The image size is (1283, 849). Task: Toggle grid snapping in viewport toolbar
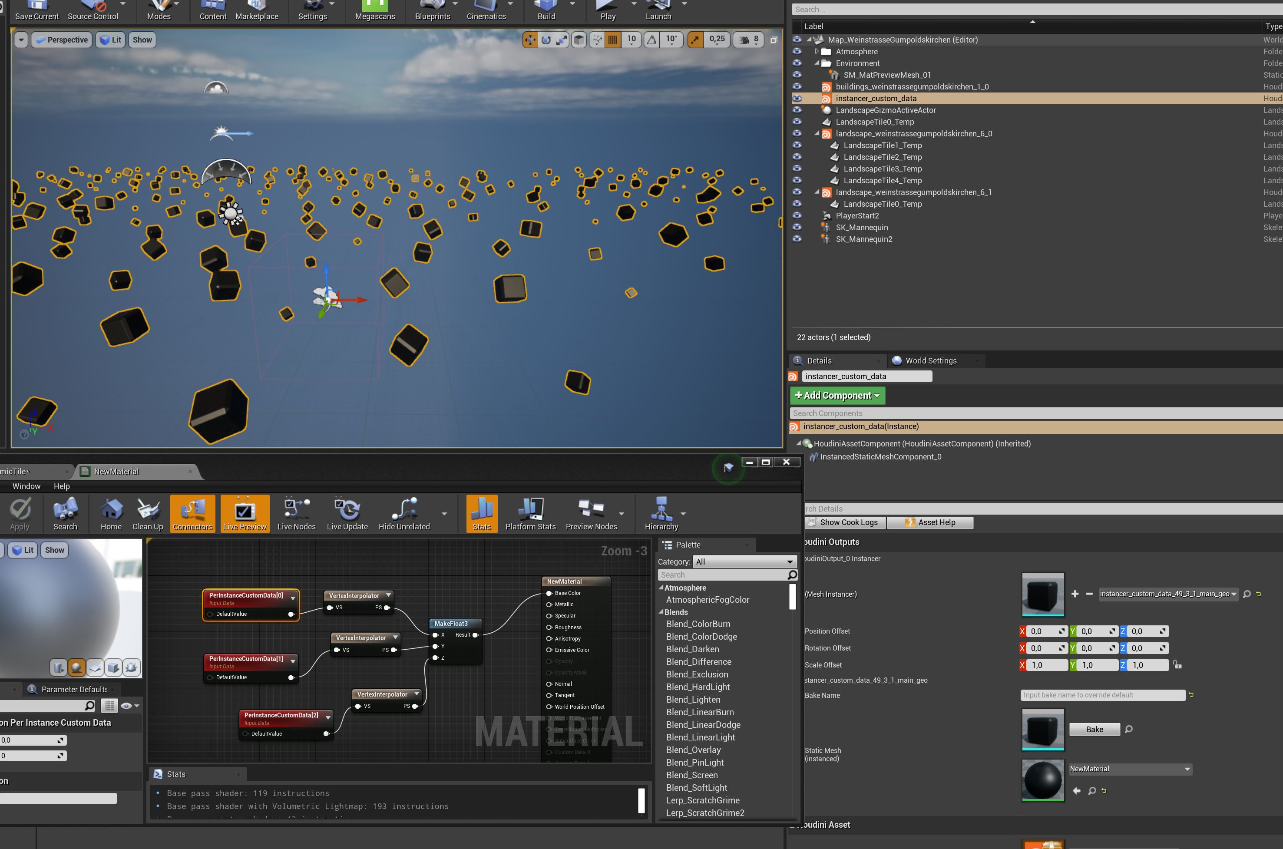(612, 40)
